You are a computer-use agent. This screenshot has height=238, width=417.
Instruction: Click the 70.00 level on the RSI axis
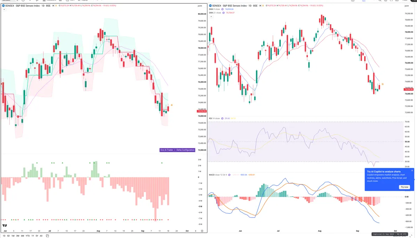407,122
